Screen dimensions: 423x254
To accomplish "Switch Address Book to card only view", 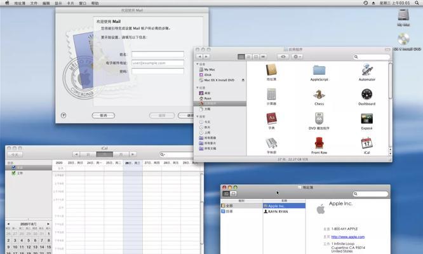I will 233,194.
